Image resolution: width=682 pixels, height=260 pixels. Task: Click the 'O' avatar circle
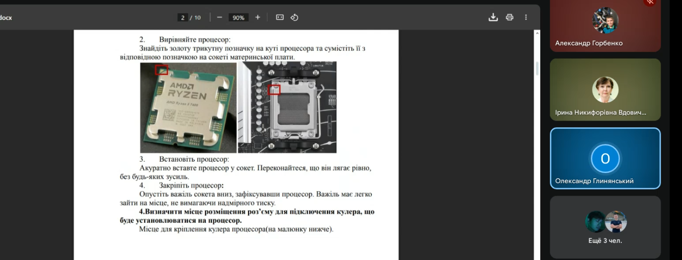click(605, 159)
